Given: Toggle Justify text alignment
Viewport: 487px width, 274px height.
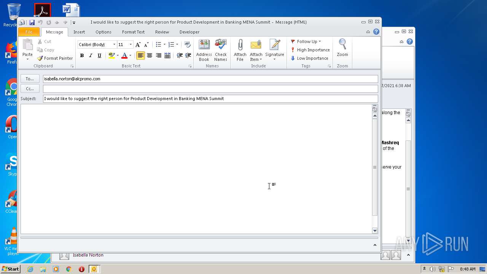Looking at the screenshot, I should (167, 56).
